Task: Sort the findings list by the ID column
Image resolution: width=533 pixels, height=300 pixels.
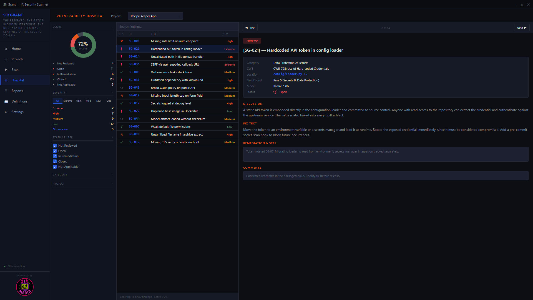Action: tap(130, 34)
